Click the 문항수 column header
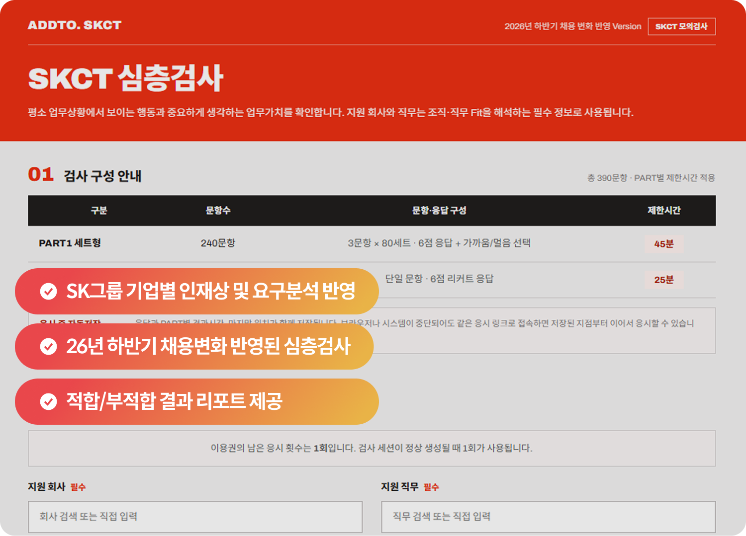 [x=218, y=211]
